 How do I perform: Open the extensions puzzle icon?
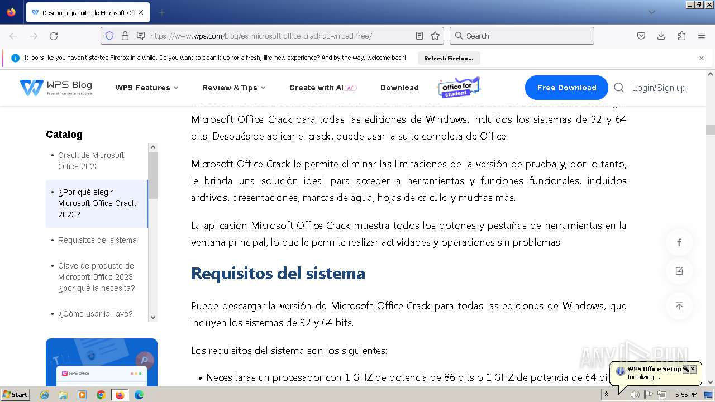click(x=681, y=36)
